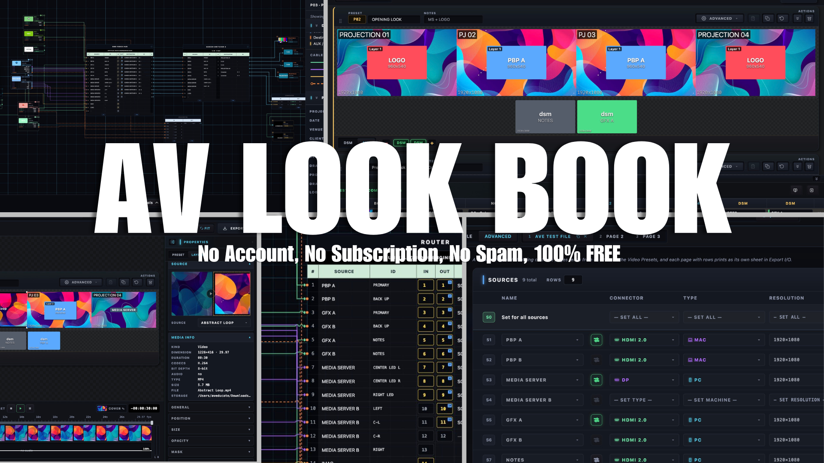This screenshot has width=824, height=463.
Task: Toggle link switch for source S5 GFX A
Action: coord(596,420)
